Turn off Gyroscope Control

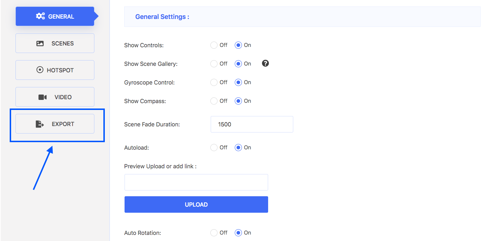coord(214,82)
